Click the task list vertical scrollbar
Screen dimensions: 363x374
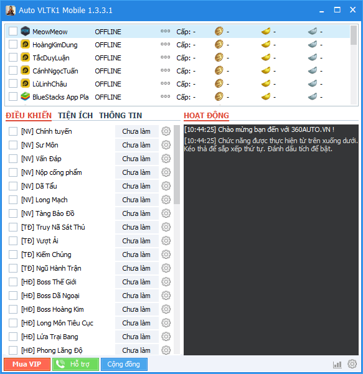[177, 164]
